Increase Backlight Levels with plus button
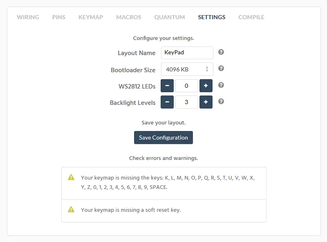 click(x=206, y=102)
